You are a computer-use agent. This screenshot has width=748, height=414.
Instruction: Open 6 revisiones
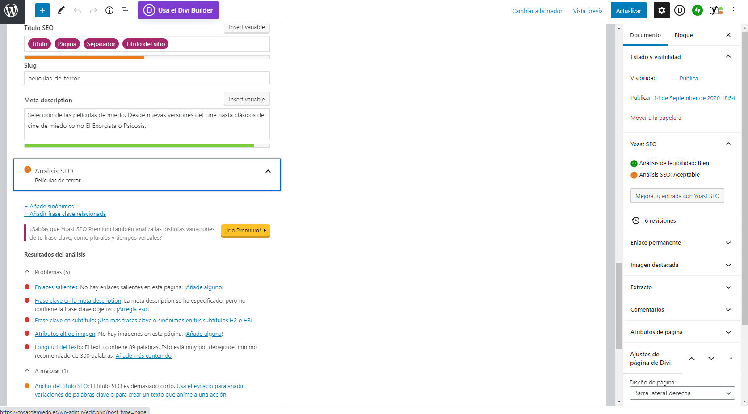click(x=660, y=221)
